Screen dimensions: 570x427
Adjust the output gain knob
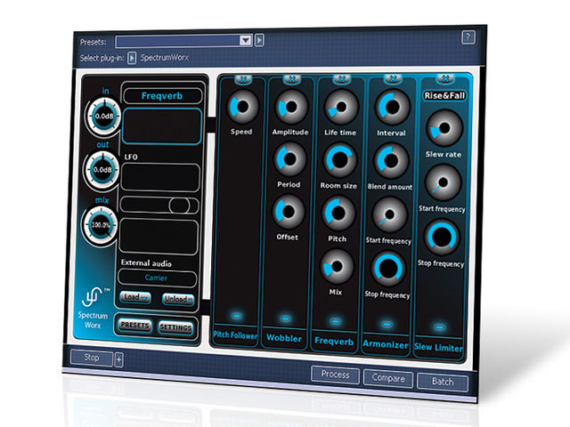102,170
